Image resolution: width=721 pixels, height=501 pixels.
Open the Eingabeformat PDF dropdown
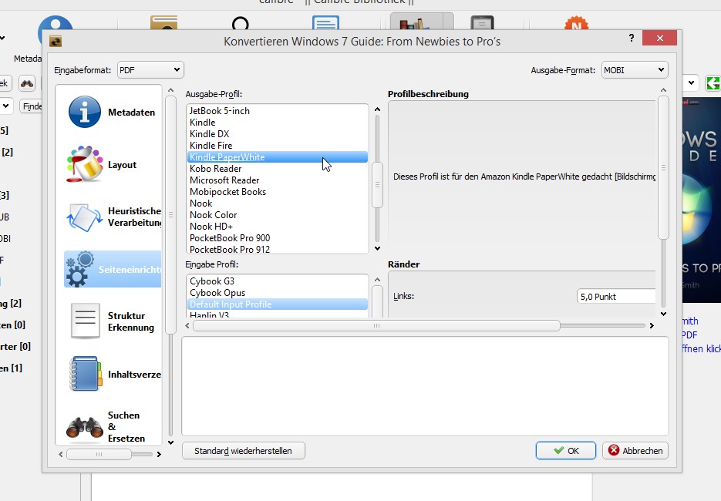pos(150,70)
